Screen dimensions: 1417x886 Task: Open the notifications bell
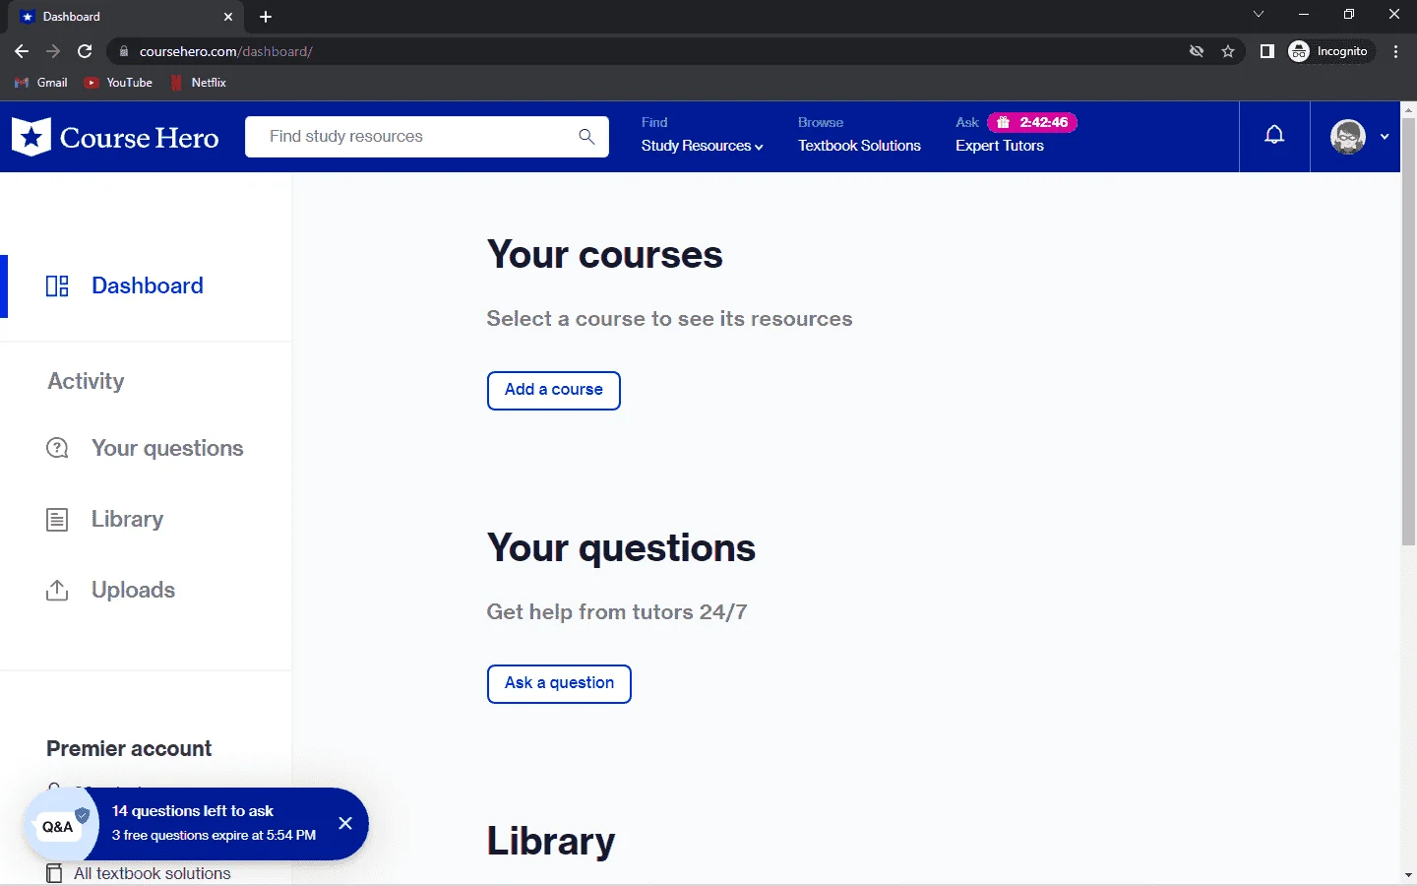pos(1274,136)
